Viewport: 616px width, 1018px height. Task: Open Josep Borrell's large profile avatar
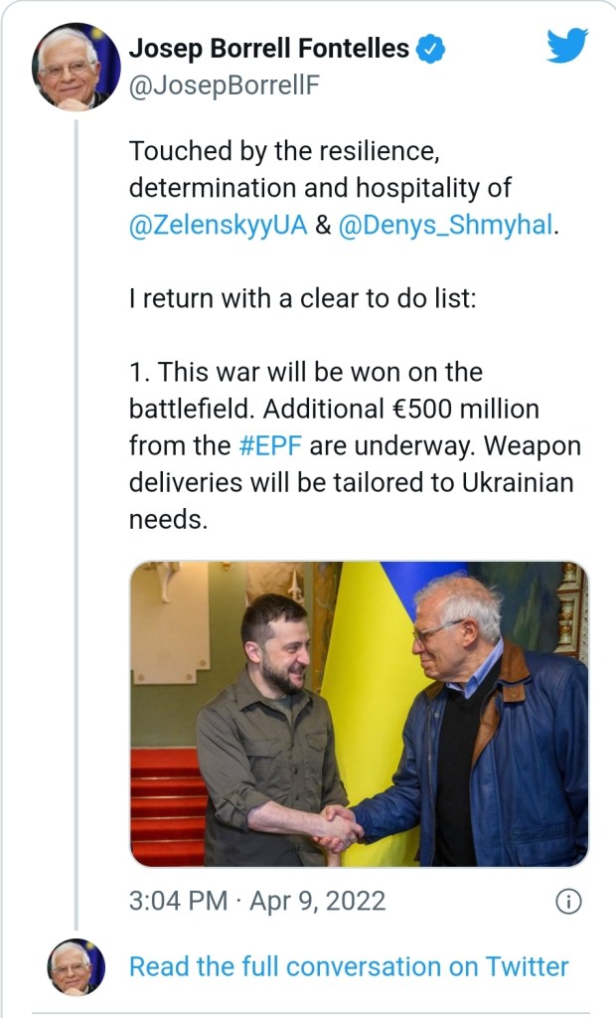tap(77, 66)
